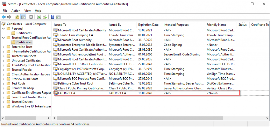Collapse the Personal node in tree
This screenshot has width=270, height=127.
[4, 29]
